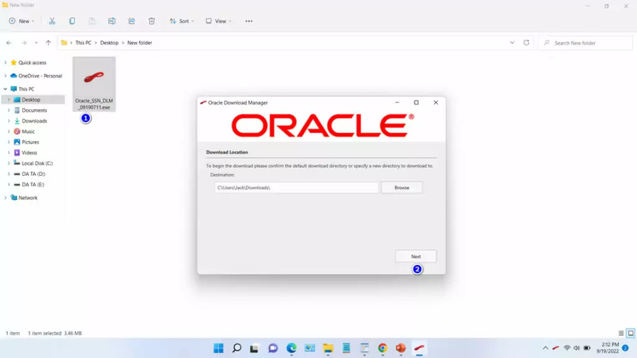Image resolution: width=637 pixels, height=358 pixels.
Task: Go up one folder level arrow
Action: (x=49, y=43)
